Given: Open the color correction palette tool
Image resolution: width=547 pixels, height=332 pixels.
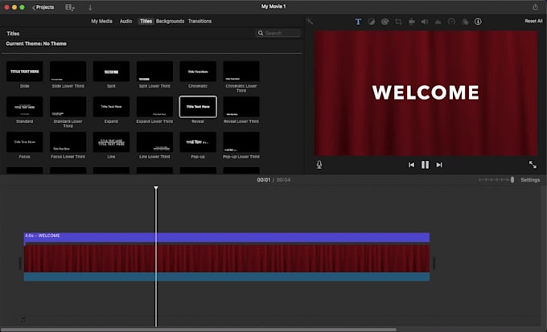Looking at the screenshot, I should 385,22.
